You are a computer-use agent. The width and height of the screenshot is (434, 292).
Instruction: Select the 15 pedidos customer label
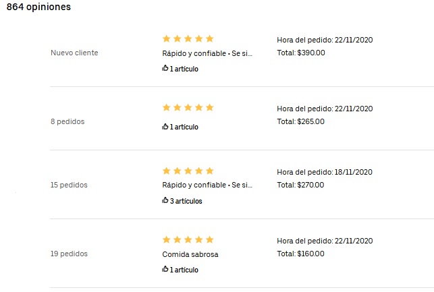[x=69, y=185]
